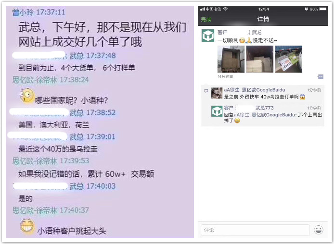Image resolution: width=334 pixels, height=244 pixels.
Task: Open first photo of loaded container boxes
Action: (231, 59)
